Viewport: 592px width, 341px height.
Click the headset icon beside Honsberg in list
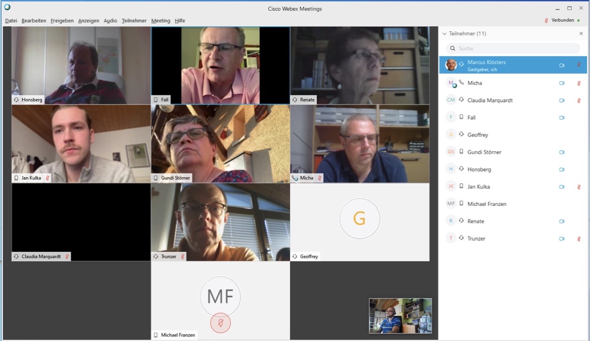coord(461,169)
